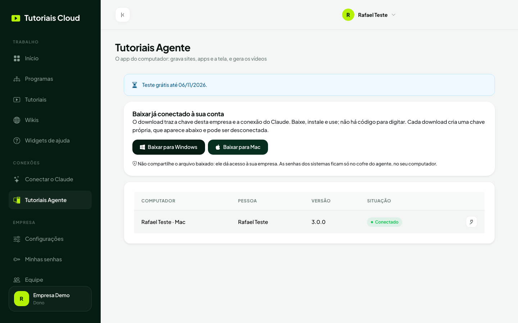Click the Equipe people icon
The height and width of the screenshot is (323, 518).
tap(17, 280)
